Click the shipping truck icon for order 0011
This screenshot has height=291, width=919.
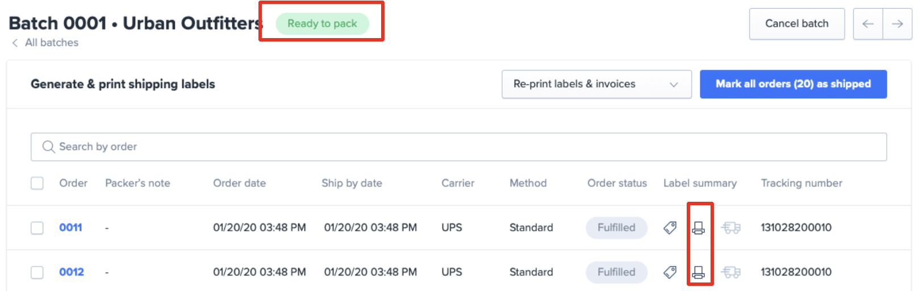[x=731, y=228]
